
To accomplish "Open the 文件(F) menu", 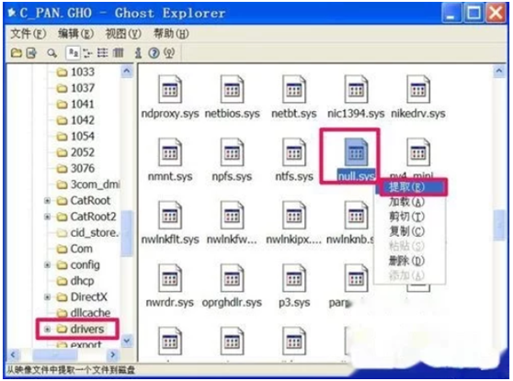I will click(28, 34).
